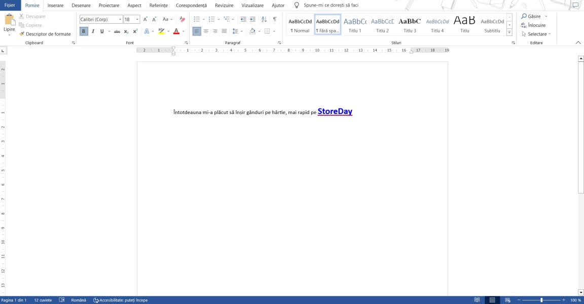Screen dimensions: 584x304
Task: Toggle Underline formatting
Action: coord(102,31)
